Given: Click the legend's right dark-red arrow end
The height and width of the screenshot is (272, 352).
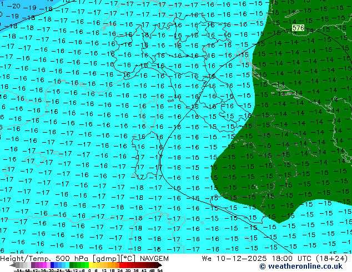Looking at the screenshot, I should click(x=160, y=265).
